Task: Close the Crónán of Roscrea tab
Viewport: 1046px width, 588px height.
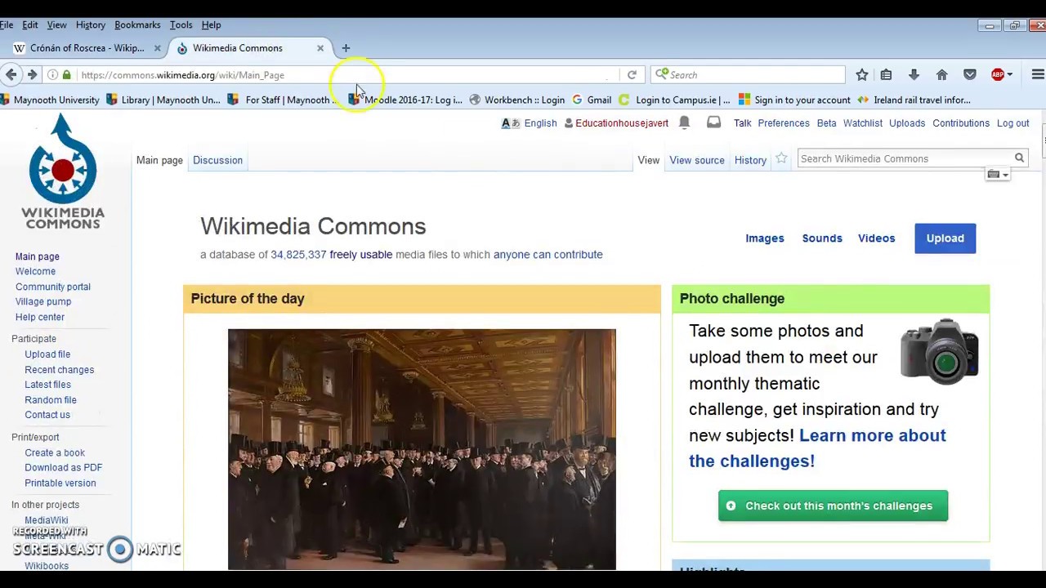Action: point(158,48)
